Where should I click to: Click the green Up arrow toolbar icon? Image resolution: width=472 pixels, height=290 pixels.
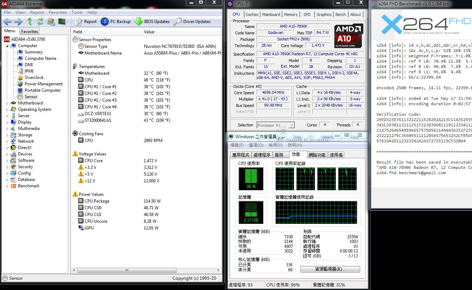(30, 22)
